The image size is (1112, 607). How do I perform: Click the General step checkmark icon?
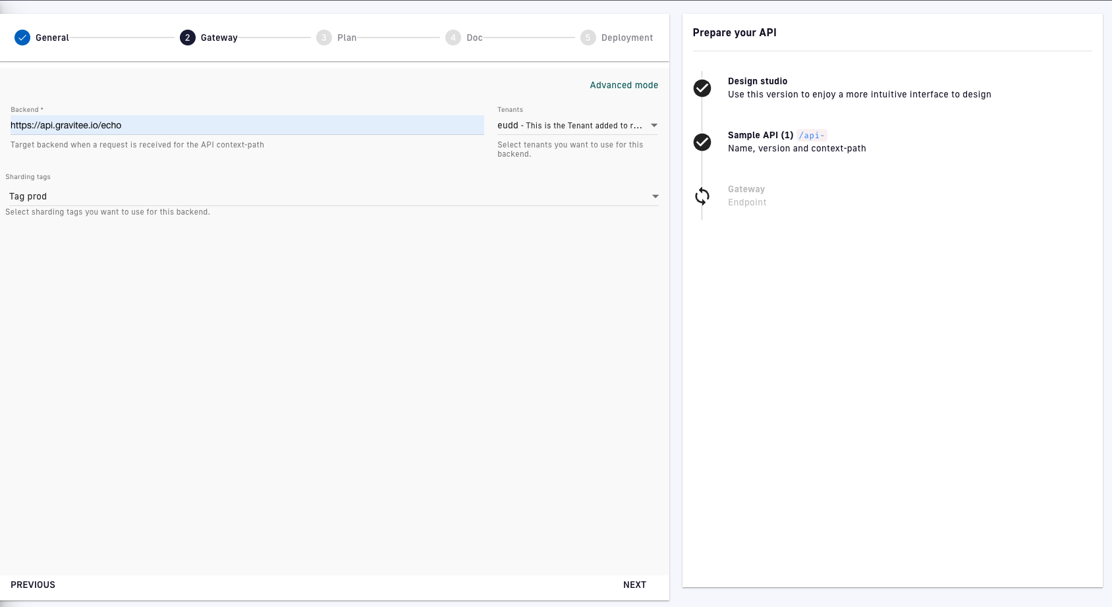pos(22,38)
